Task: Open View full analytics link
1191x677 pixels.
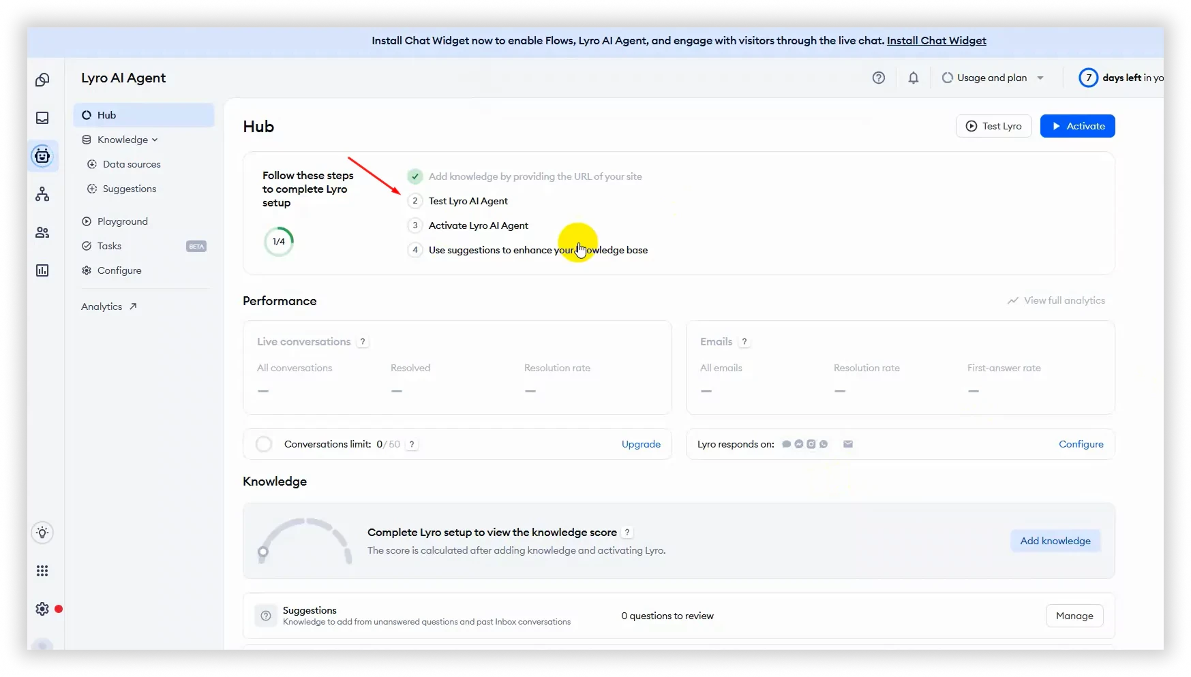Action: click(x=1056, y=300)
